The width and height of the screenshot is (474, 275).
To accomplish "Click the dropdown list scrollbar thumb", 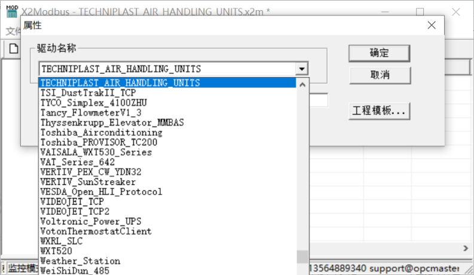I will tap(302, 257).
